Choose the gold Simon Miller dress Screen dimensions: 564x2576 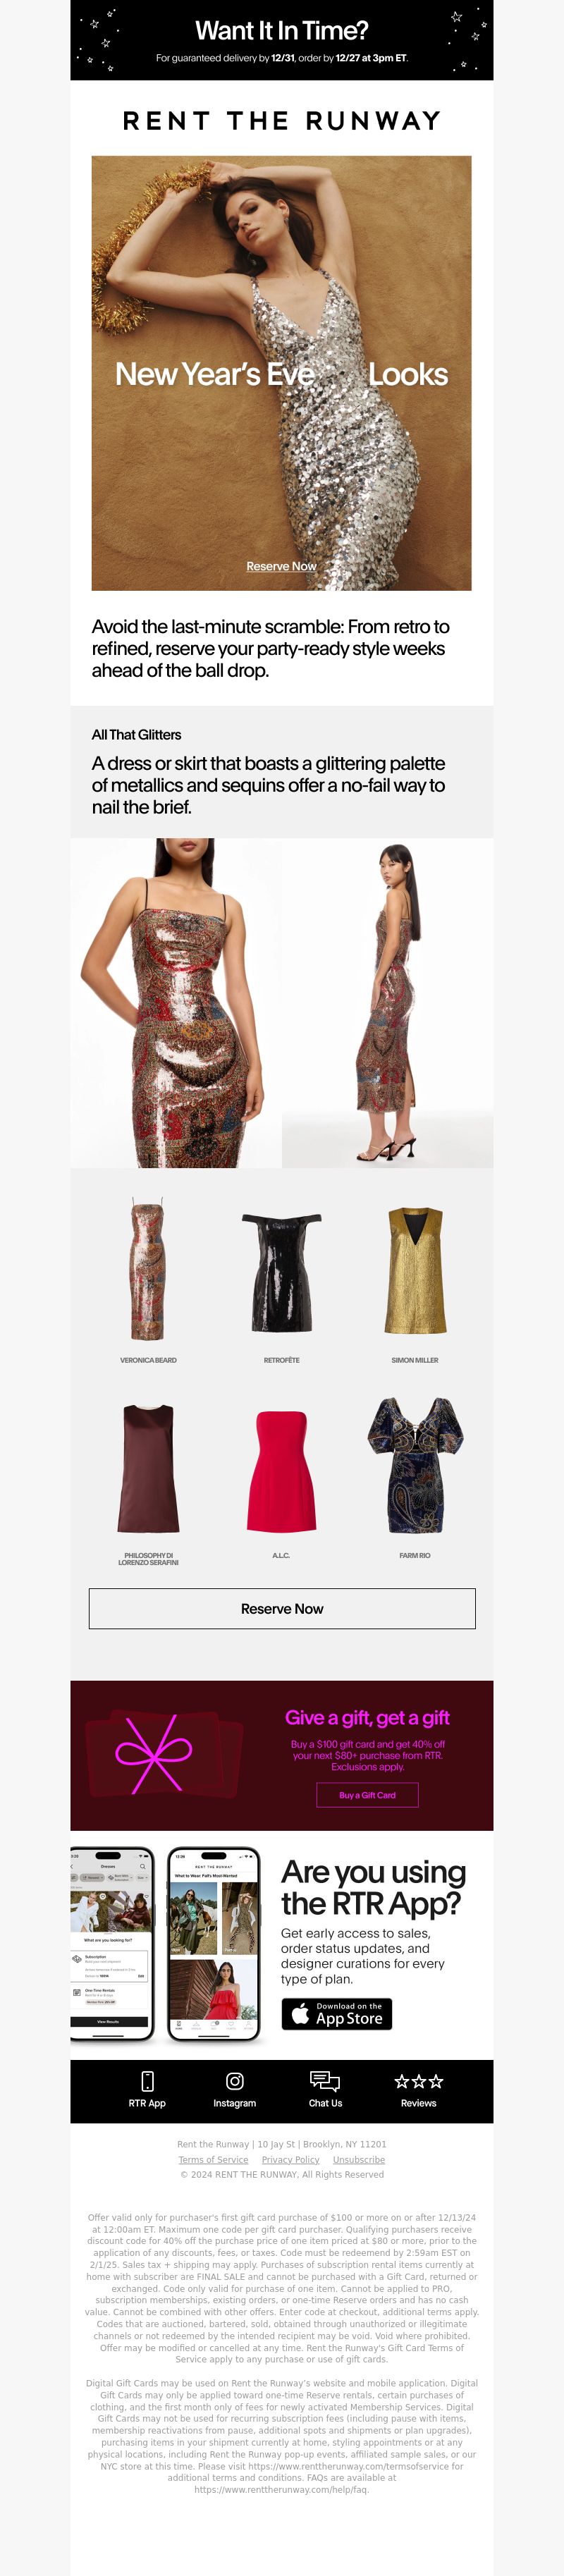tap(415, 1270)
